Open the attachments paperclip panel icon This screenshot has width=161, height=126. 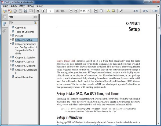tap(4, 31)
